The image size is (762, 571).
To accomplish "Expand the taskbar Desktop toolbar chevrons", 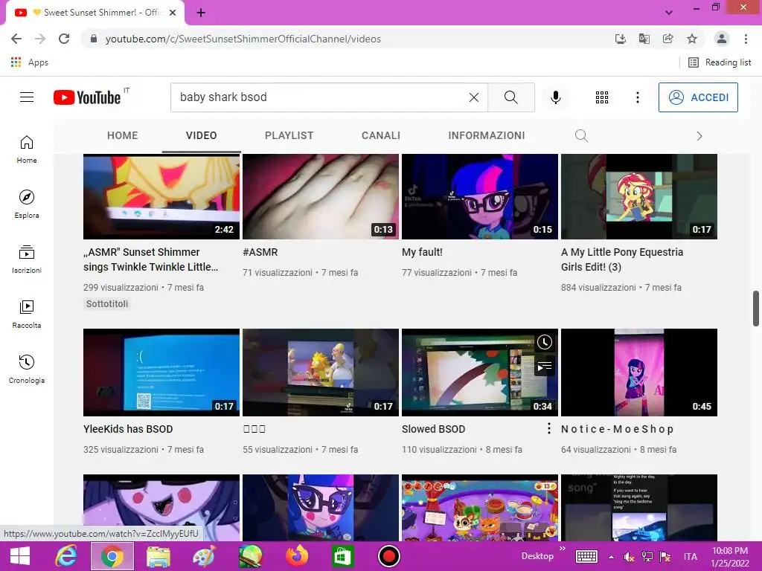I will click(563, 549).
